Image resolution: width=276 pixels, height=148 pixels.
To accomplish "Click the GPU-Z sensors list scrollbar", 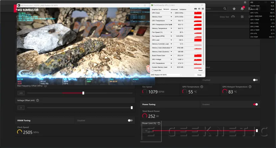I will [x=204, y=39].
